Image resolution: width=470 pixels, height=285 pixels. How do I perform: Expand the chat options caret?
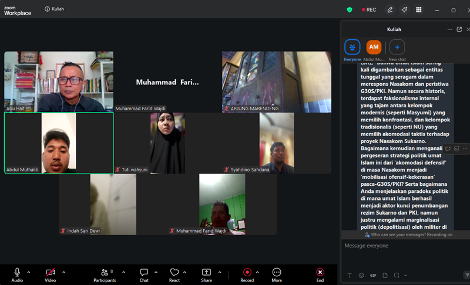click(x=156, y=272)
